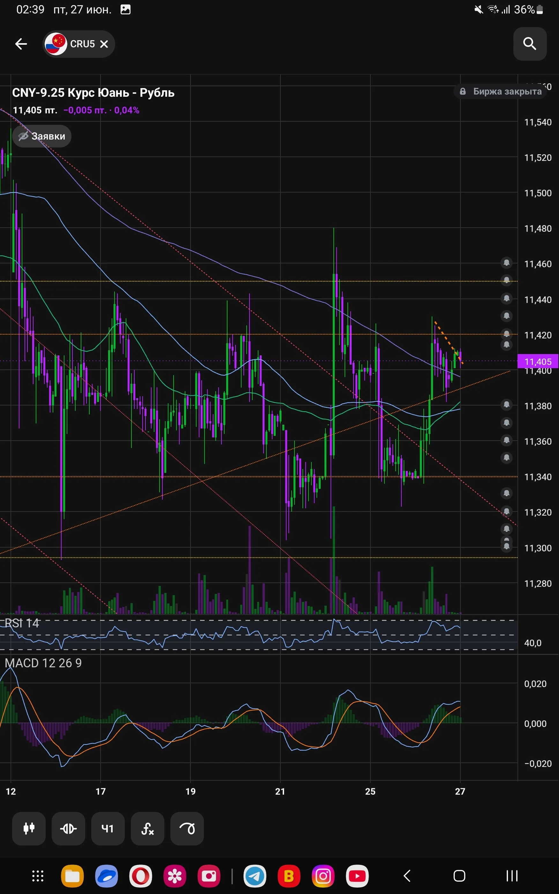Viewport: 559px width, 894px height.
Task: Click the purple 11,405 price label
Action: (538, 361)
